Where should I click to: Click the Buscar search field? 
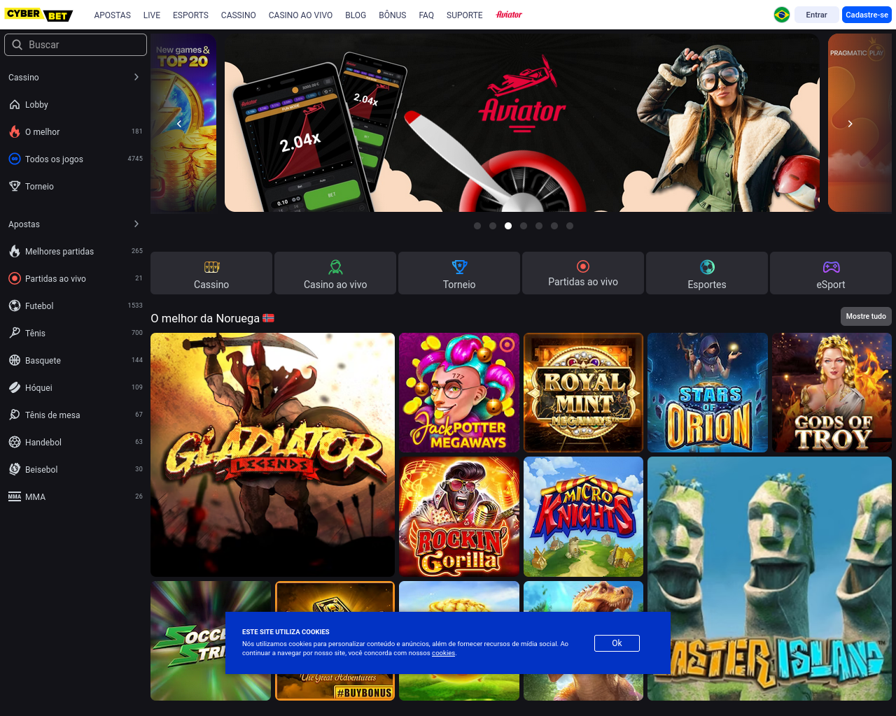[x=76, y=45]
